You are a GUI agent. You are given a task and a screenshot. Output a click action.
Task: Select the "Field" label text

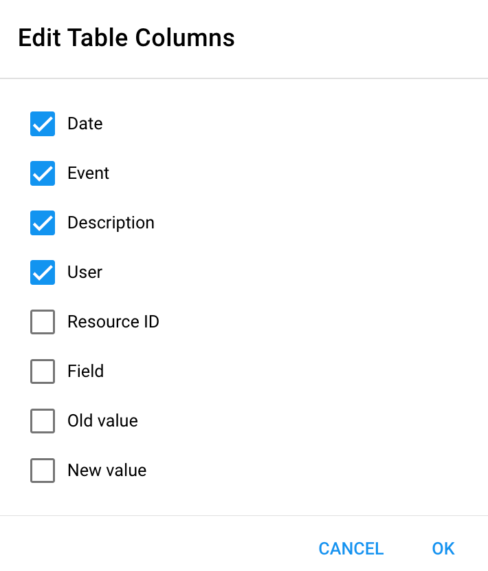click(x=85, y=371)
